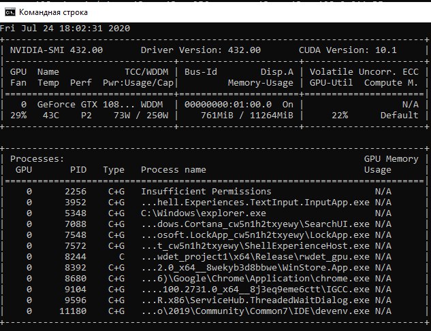Click the IGCC.exe process entry
The width and height of the screenshot is (431, 331).
[x=255, y=289]
